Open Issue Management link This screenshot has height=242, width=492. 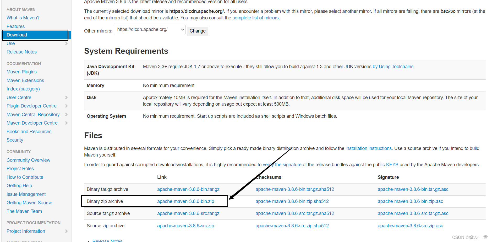[x=26, y=194]
